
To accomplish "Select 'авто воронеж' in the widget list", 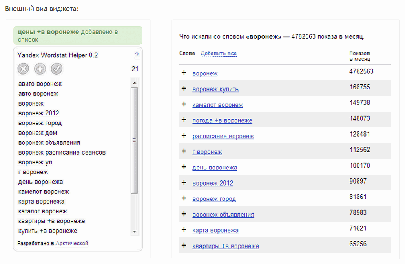I will (x=38, y=94).
